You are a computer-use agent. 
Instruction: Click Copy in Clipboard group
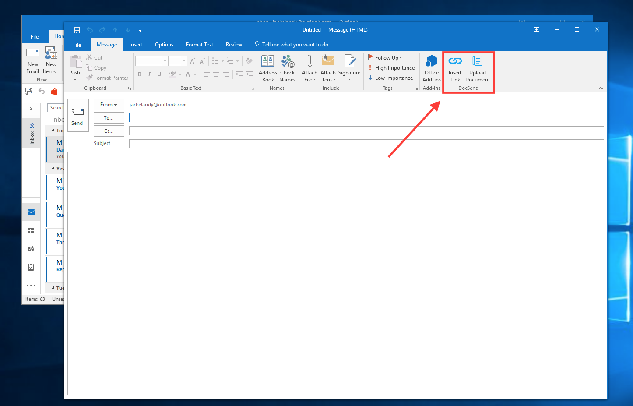(96, 68)
